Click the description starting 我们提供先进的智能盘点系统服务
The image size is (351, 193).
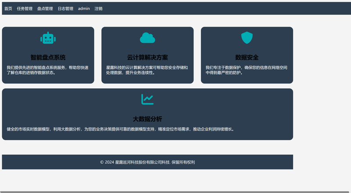click(47, 70)
